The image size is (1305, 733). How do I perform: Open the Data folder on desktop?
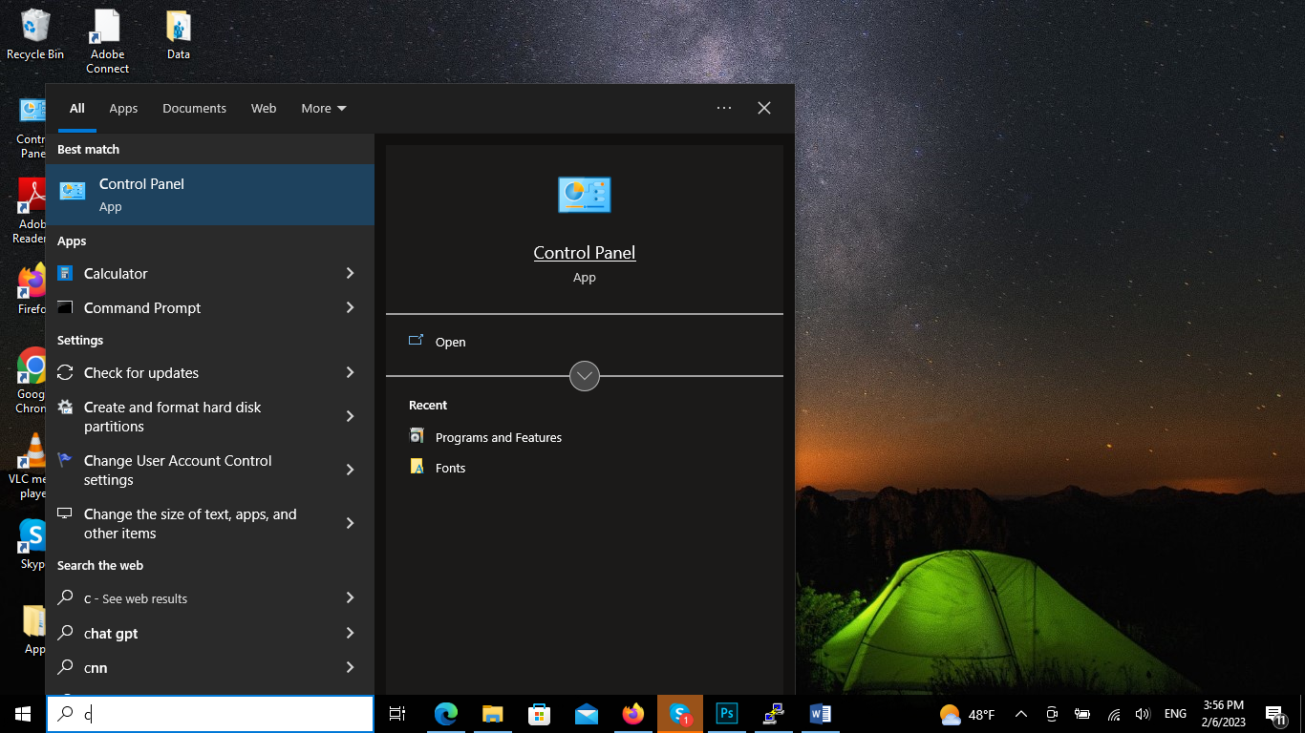click(x=179, y=34)
